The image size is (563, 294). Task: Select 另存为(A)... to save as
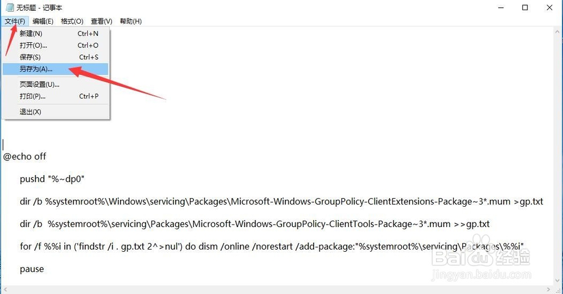pos(55,69)
